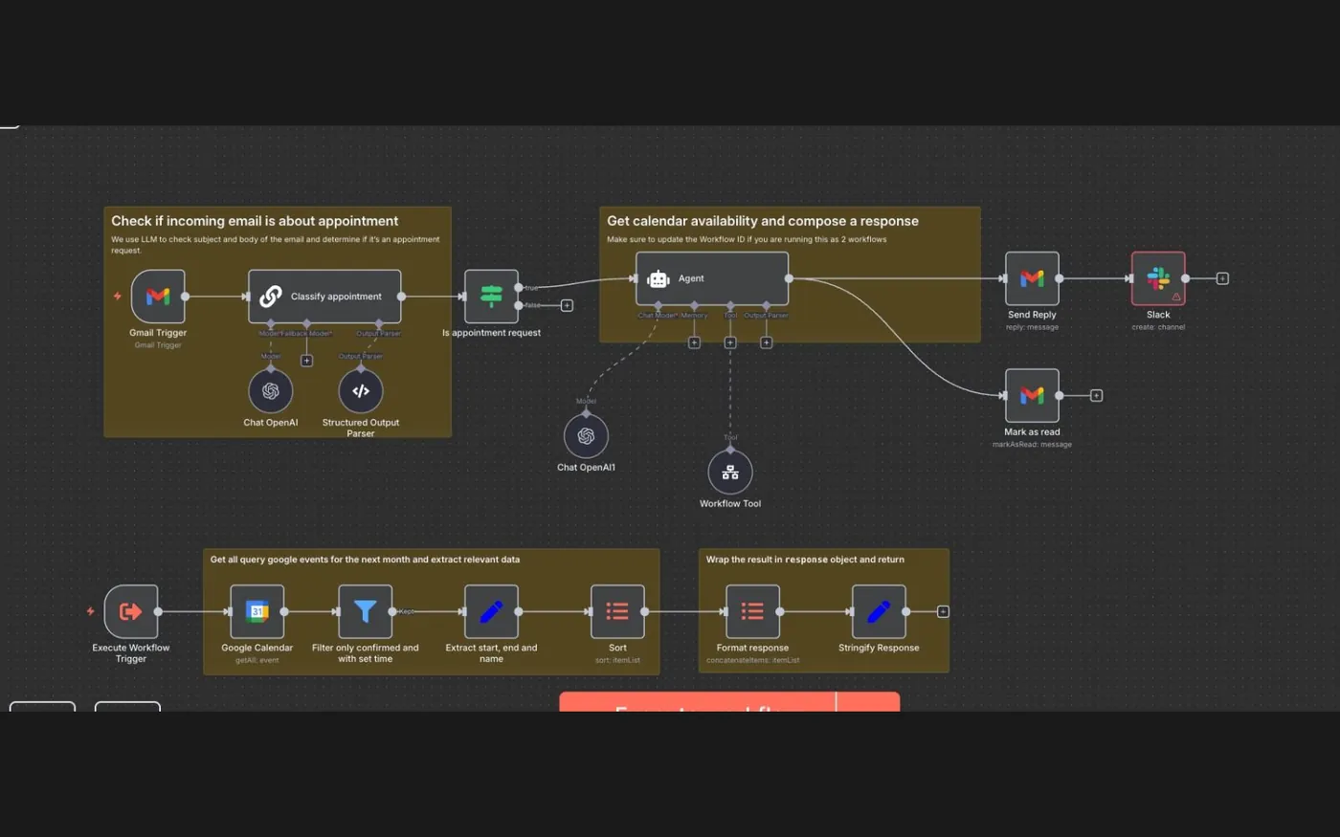The height and width of the screenshot is (837, 1340).
Task: Click the 'Make sure to update the Workflow ID' text
Action: click(x=747, y=239)
